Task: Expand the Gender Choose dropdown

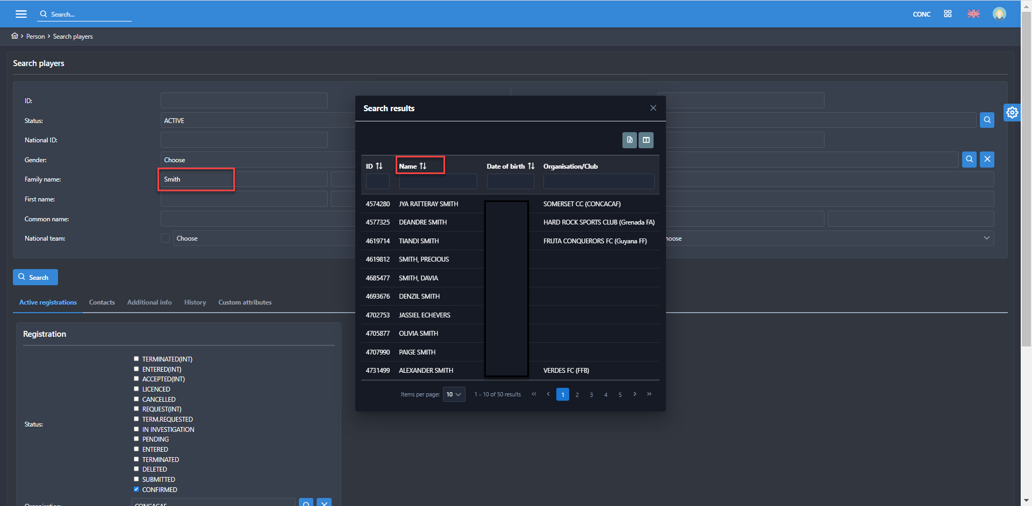Action: point(258,160)
